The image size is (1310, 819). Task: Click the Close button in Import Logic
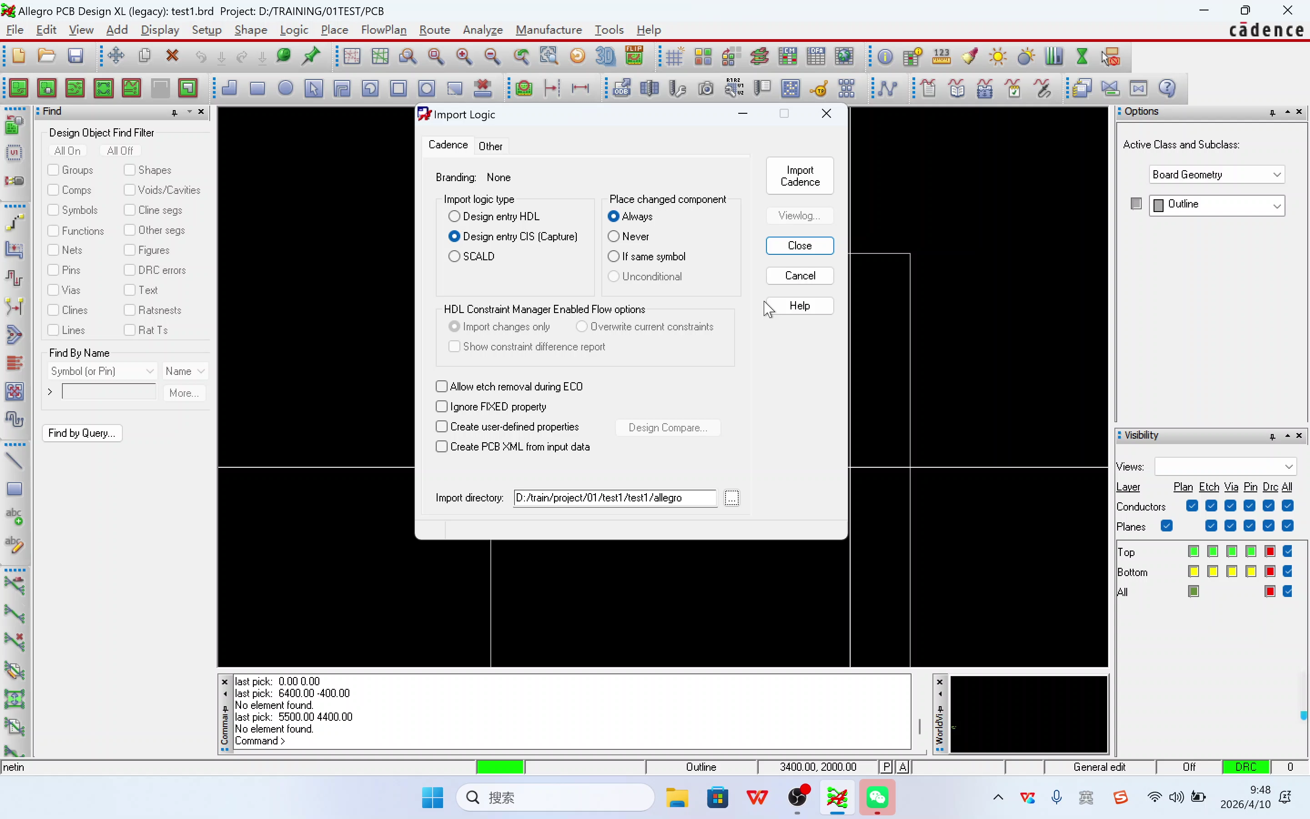(800, 245)
